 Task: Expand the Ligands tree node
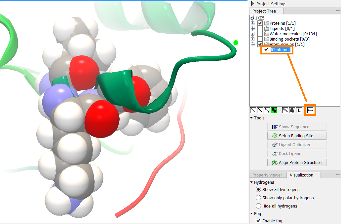click(253, 29)
